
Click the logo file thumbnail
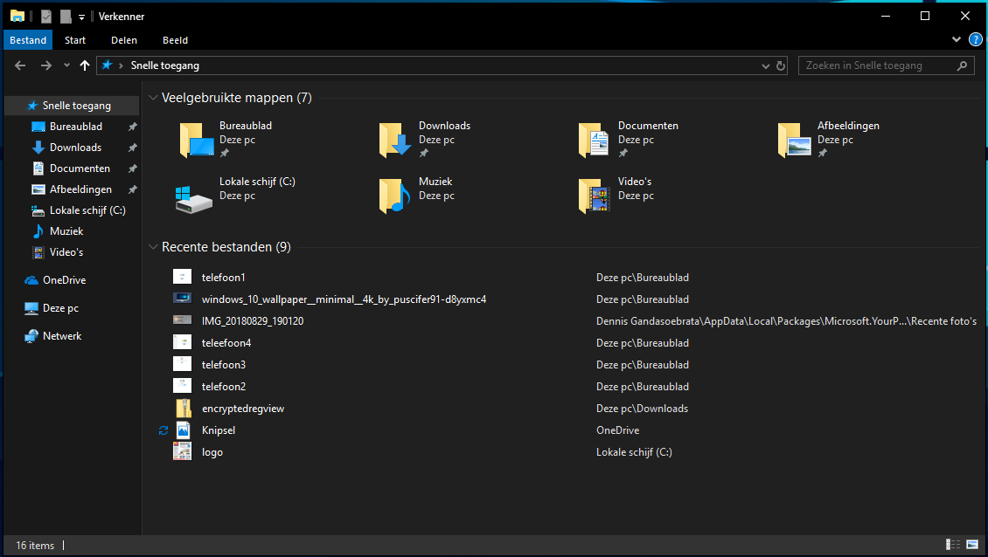pyautogui.click(x=182, y=452)
